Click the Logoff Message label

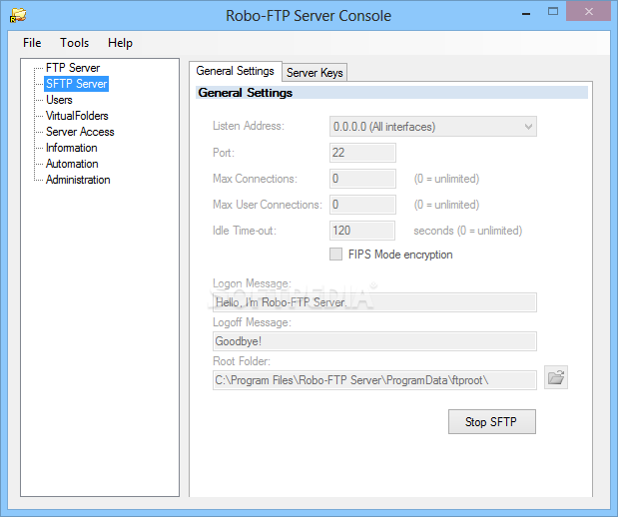[252, 322]
